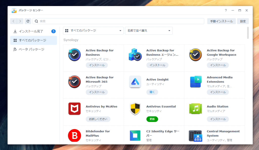Focus the 検索 search field

point(118,21)
